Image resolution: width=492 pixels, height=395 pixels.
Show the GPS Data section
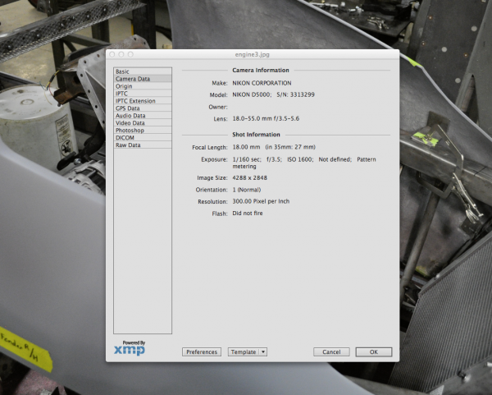point(128,108)
